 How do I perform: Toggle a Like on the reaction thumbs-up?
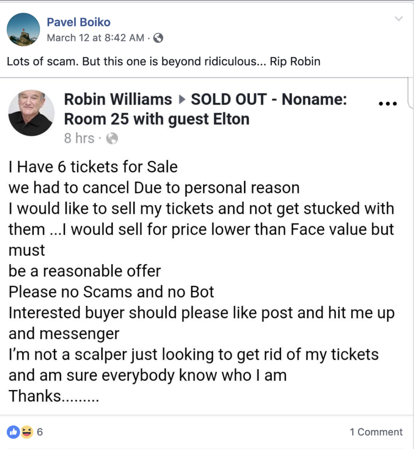tap(14, 432)
